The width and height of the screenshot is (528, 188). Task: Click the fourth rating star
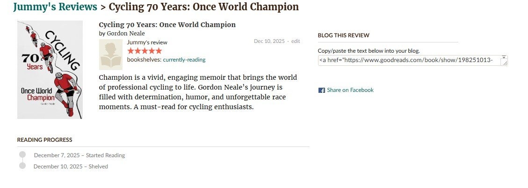click(x=152, y=51)
